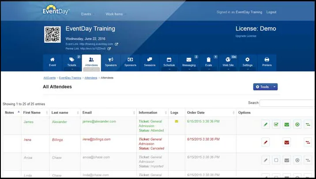Email James Alexander via envelope icon

[287, 125]
